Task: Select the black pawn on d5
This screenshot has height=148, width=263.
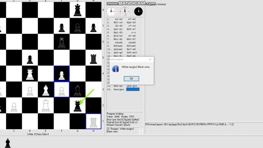Action: coord(30,60)
